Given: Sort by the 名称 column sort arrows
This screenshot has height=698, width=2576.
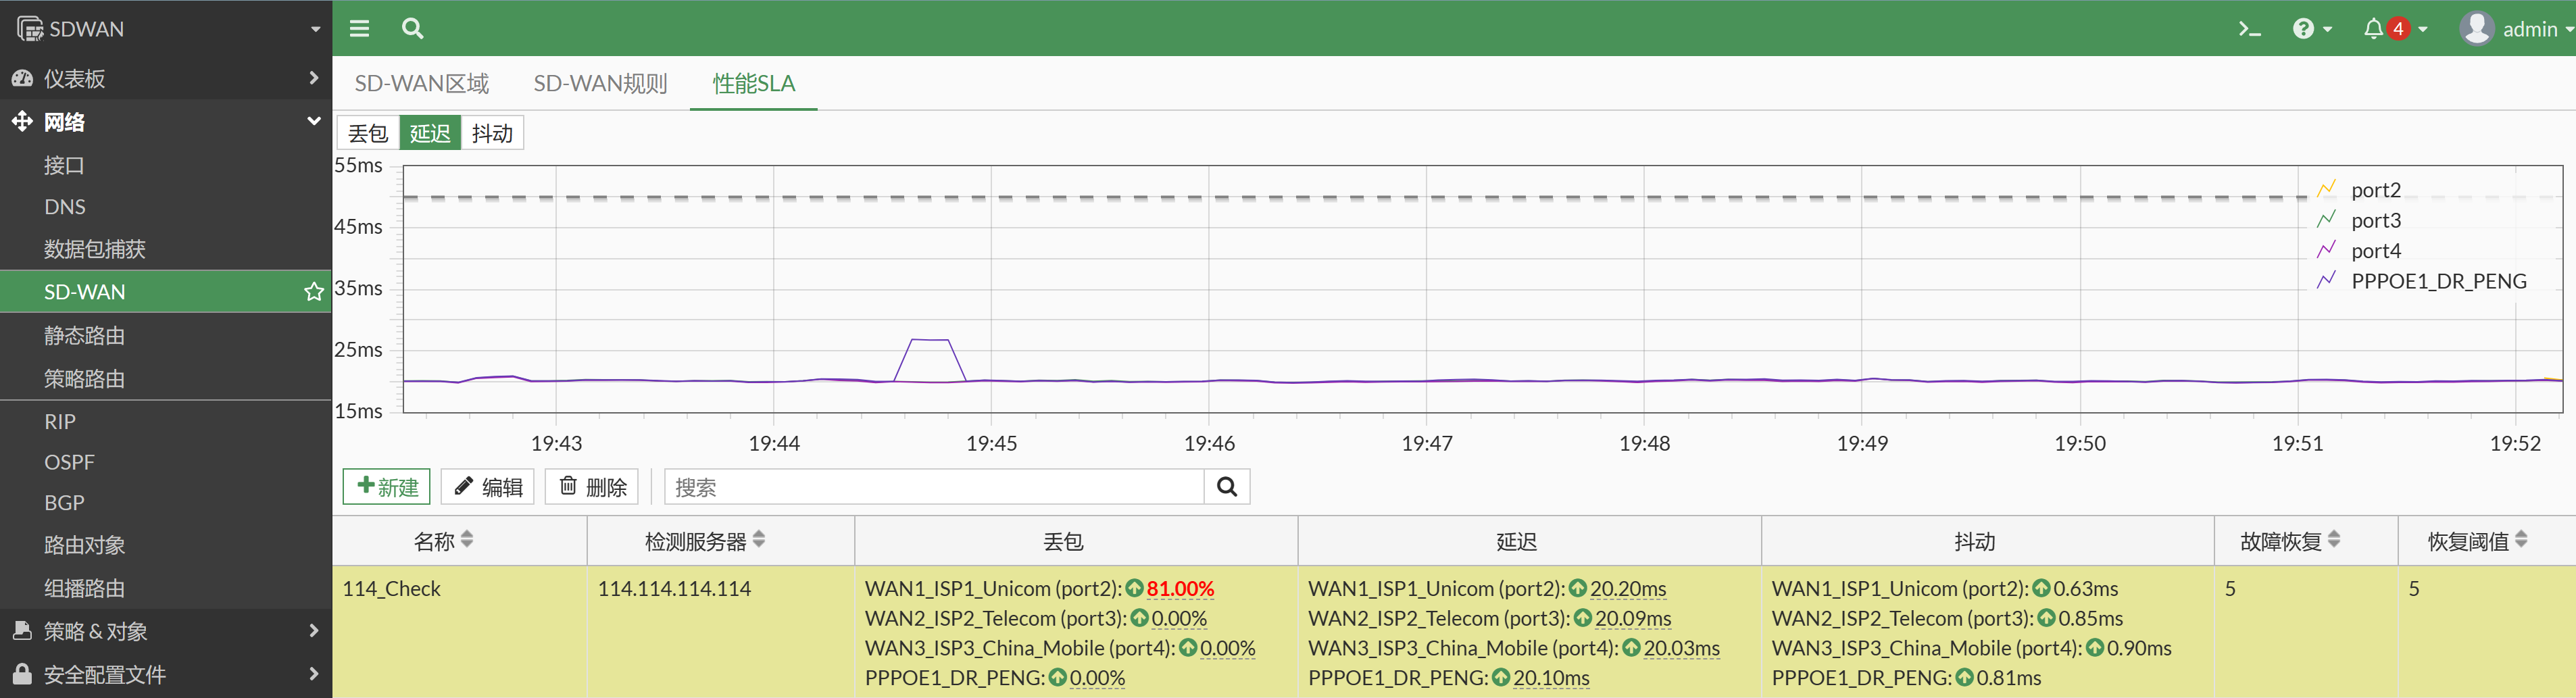Looking at the screenshot, I should click(x=467, y=540).
